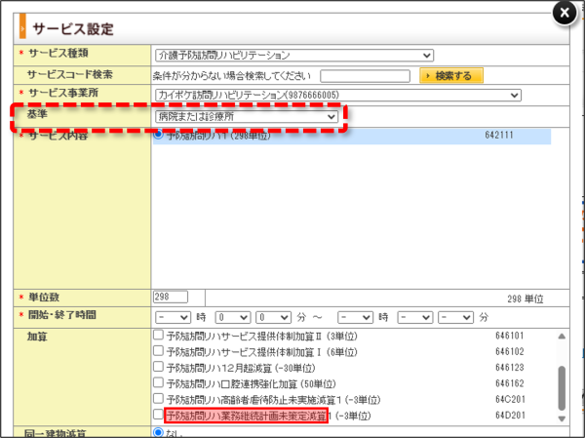Click the 単位数 field showing 298

[x=170, y=297]
